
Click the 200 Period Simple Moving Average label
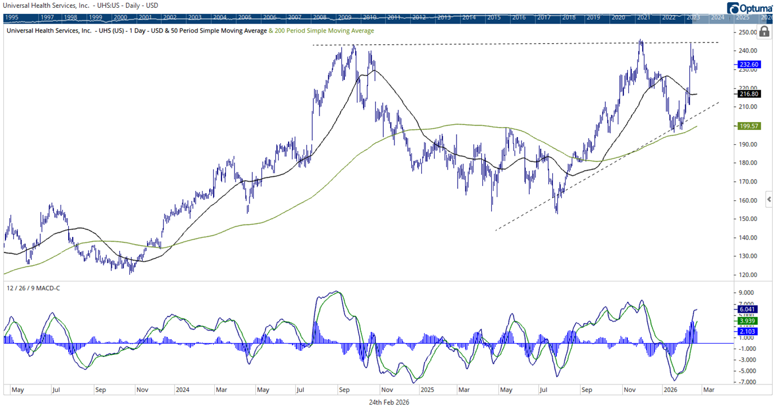[x=321, y=31]
